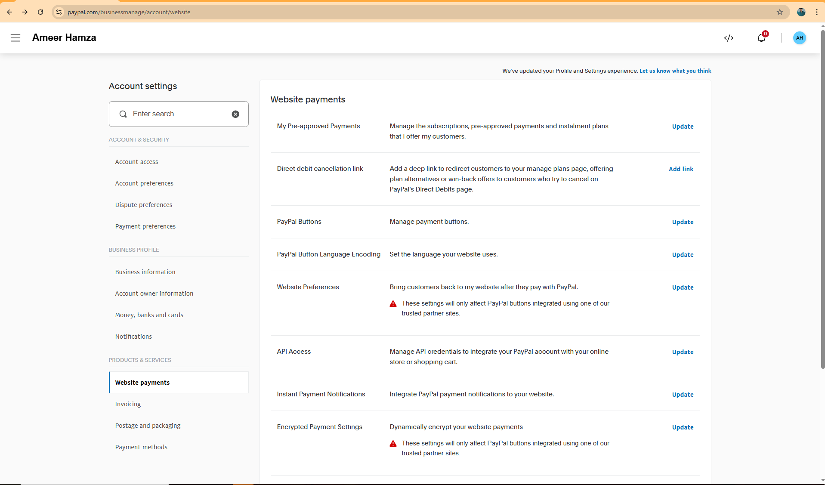Screen dimensions: 825x485
Task: Open Account preferences
Action: coord(144,183)
